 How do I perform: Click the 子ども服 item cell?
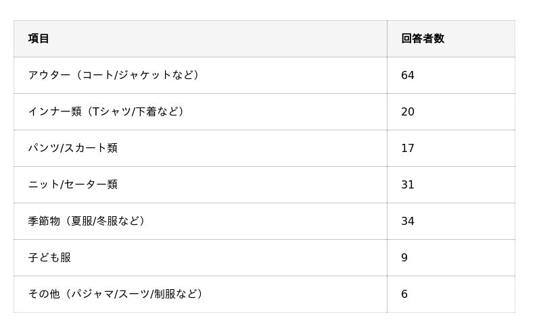[x=49, y=257]
